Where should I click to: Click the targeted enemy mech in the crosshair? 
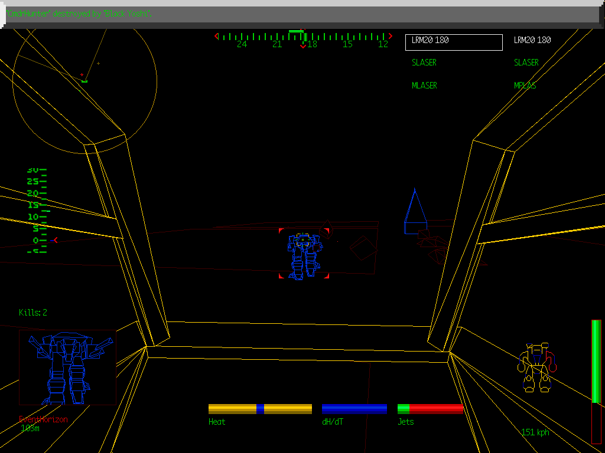click(x=304, y=255)
